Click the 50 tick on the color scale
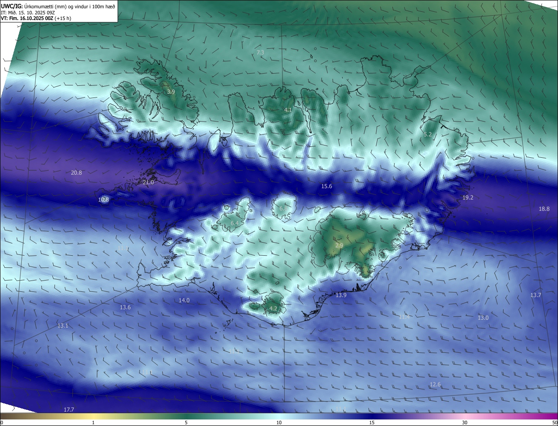This screenshot has width=558, height=426. coord(555,423)
